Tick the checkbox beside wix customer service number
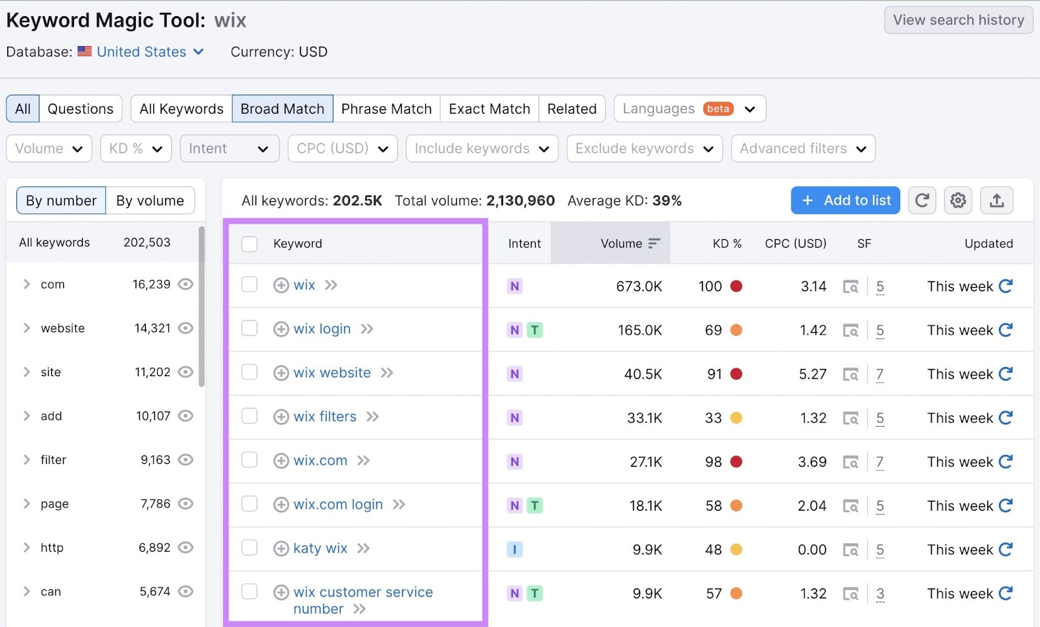The height and width of the screenshot is (627, 1040). [249, 592]
